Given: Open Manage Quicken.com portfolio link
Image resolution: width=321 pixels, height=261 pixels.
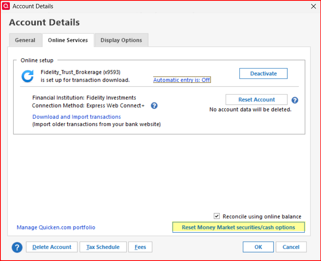Looking at the screenshot, I should click(x=56, y=227).
